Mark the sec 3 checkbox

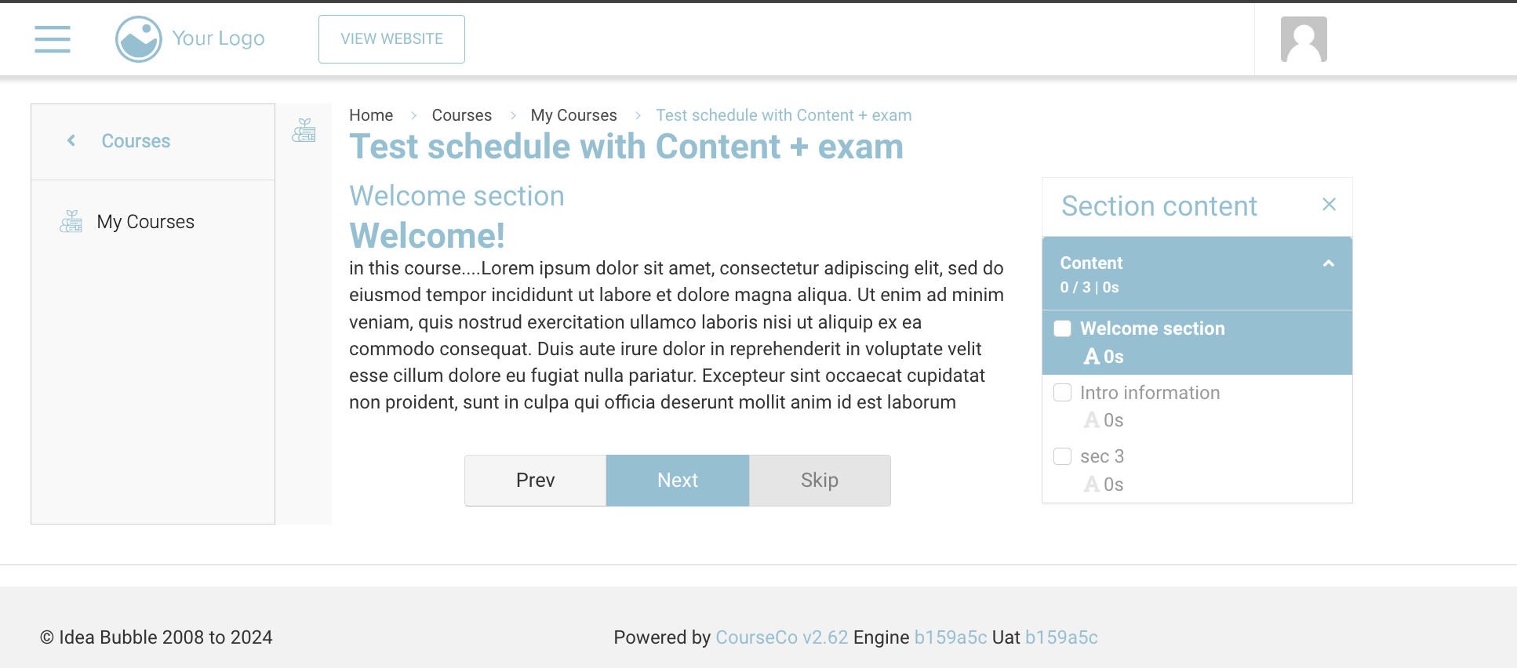tap(1063, 456)
